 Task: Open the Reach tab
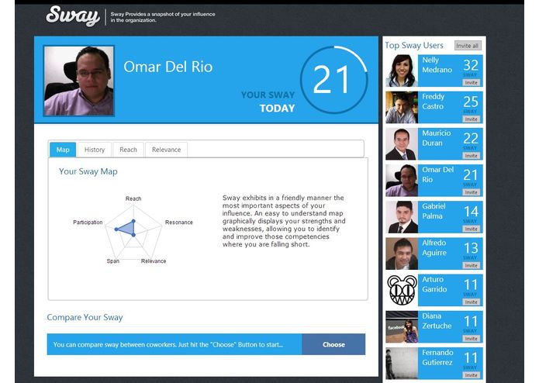[128, 150]
